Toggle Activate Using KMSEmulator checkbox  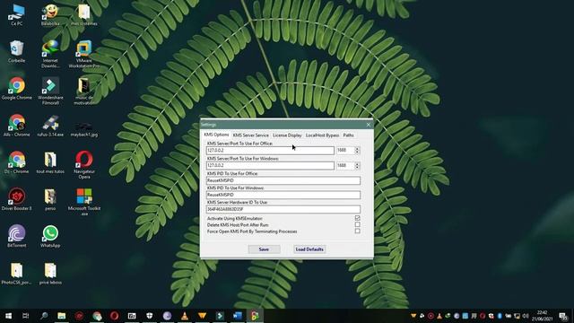click(357, 218)
